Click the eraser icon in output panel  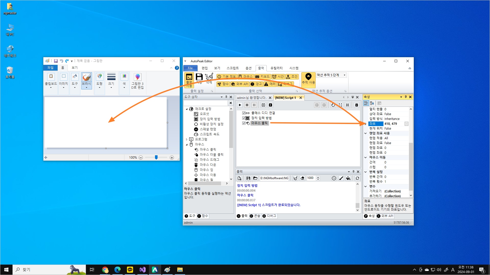click(302, 178)
